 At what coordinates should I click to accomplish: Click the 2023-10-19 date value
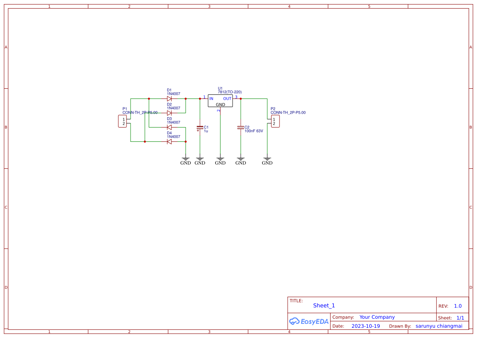click(x=365, y=326)
